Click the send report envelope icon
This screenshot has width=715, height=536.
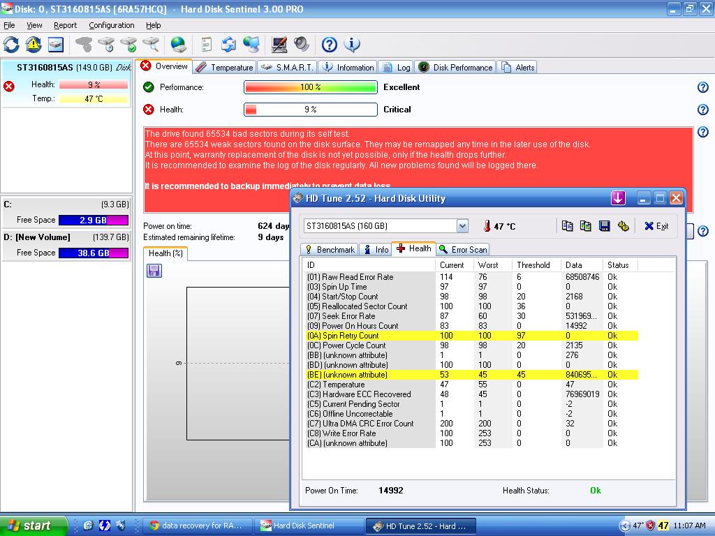pos(228,45)
